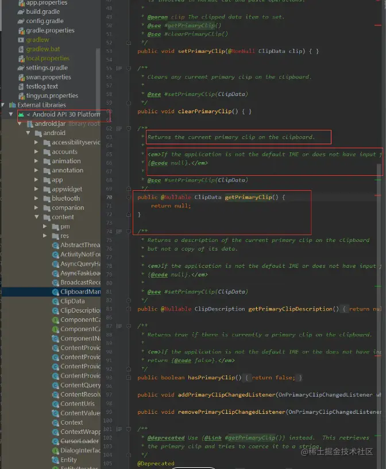
Task: Expand the animation package
Action: coord(37,161)
